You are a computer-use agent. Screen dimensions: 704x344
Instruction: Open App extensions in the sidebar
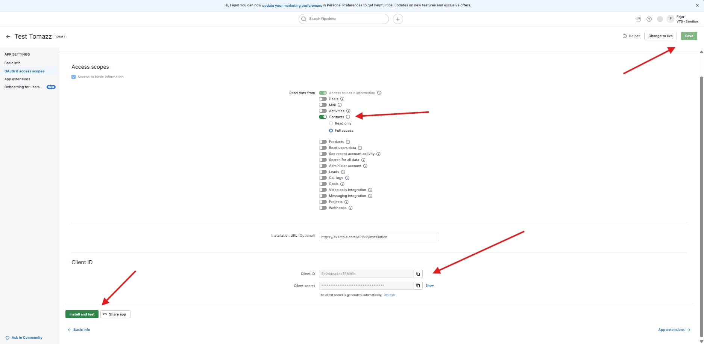point(17,79)
